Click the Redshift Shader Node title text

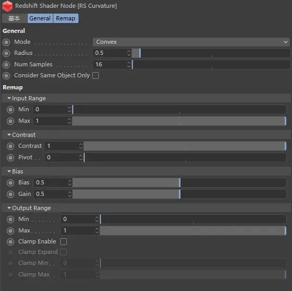(x=66, y=6)
